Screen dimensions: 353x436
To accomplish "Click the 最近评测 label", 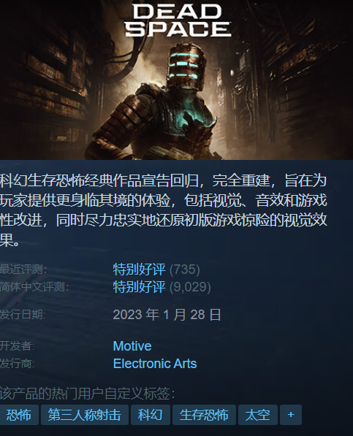I will [x=23, y=269].
